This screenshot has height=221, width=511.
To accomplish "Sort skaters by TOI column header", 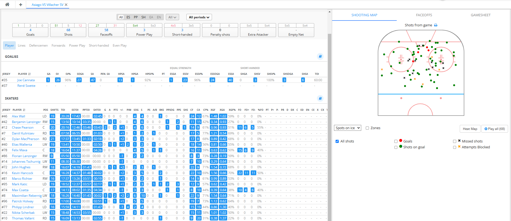I will 63,110.
